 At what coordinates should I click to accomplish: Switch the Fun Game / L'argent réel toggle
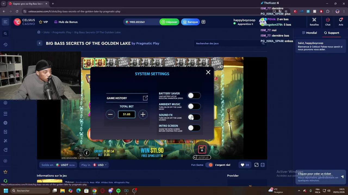tap(209, 165)
